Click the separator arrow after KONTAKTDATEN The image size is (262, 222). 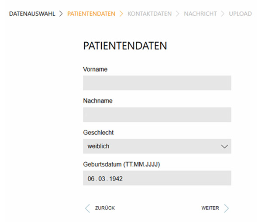point(178,14)
